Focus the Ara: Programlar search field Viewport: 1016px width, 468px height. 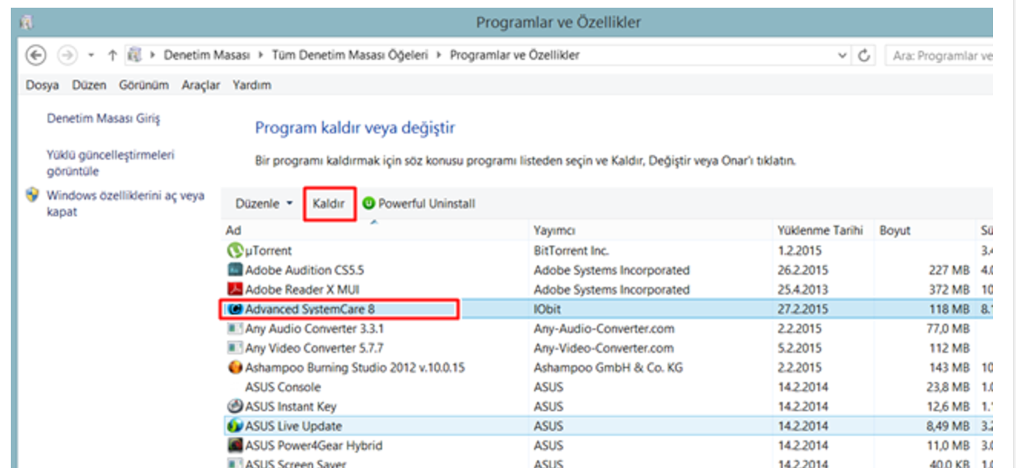(939, 55)
